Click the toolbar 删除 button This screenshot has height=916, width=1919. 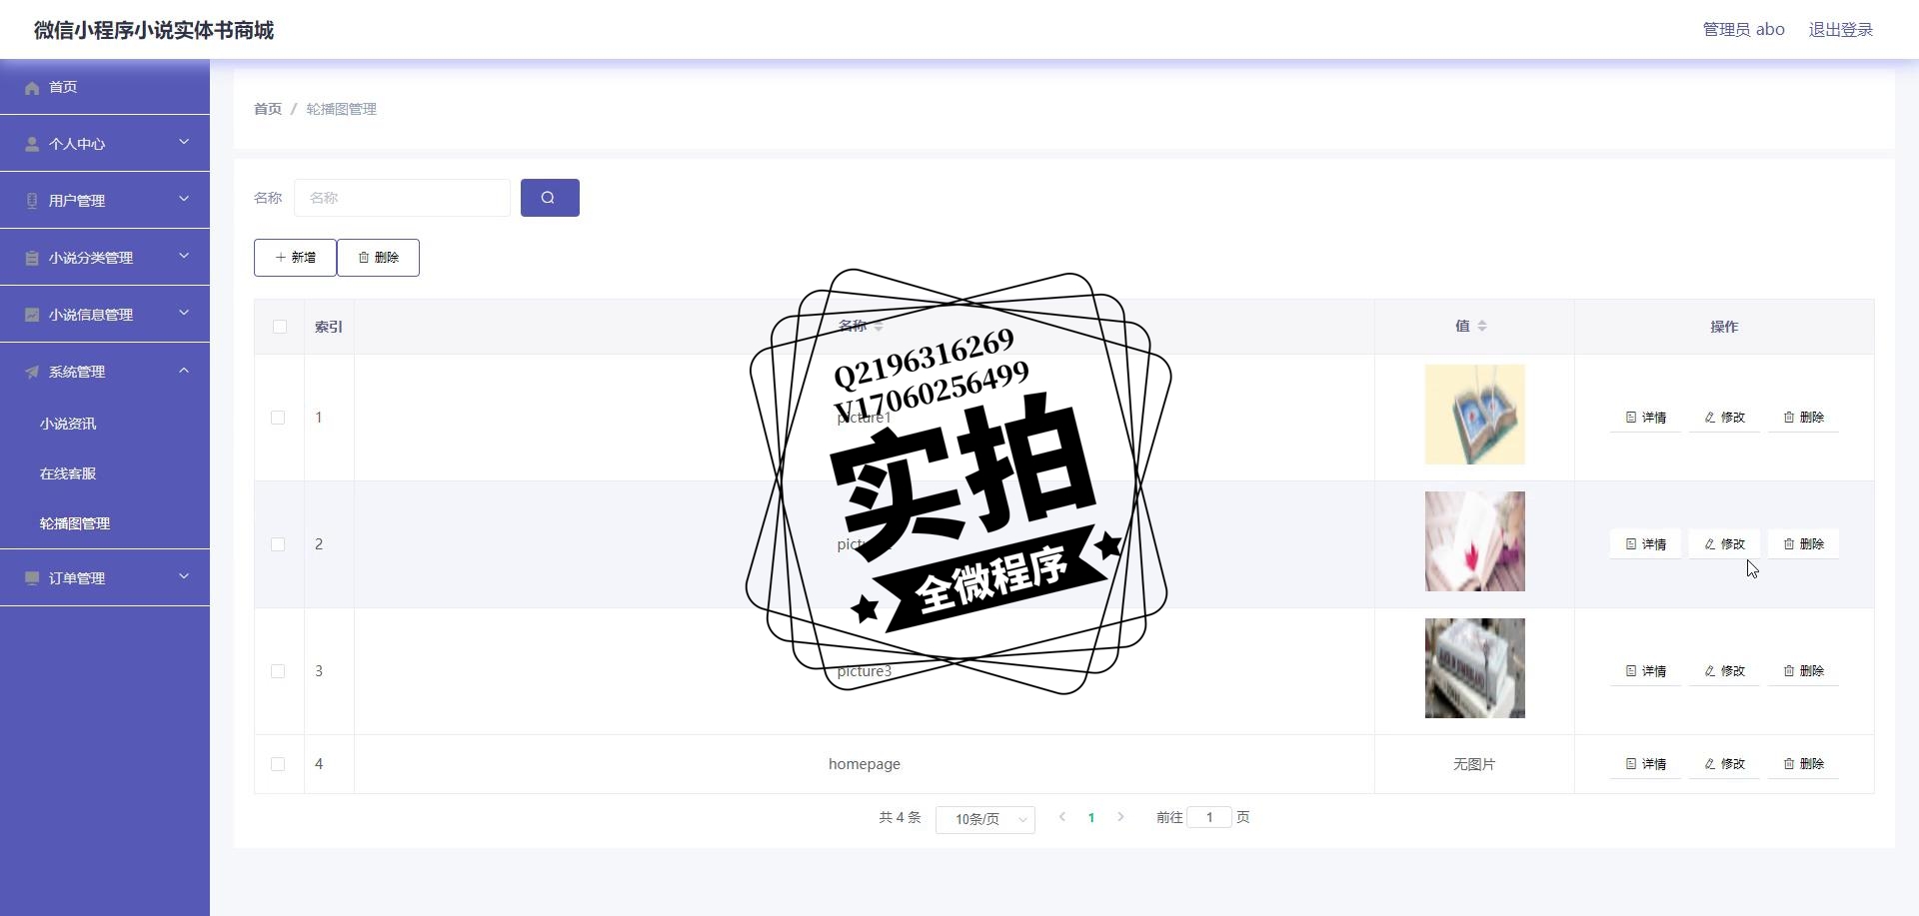tap(378, 258)
